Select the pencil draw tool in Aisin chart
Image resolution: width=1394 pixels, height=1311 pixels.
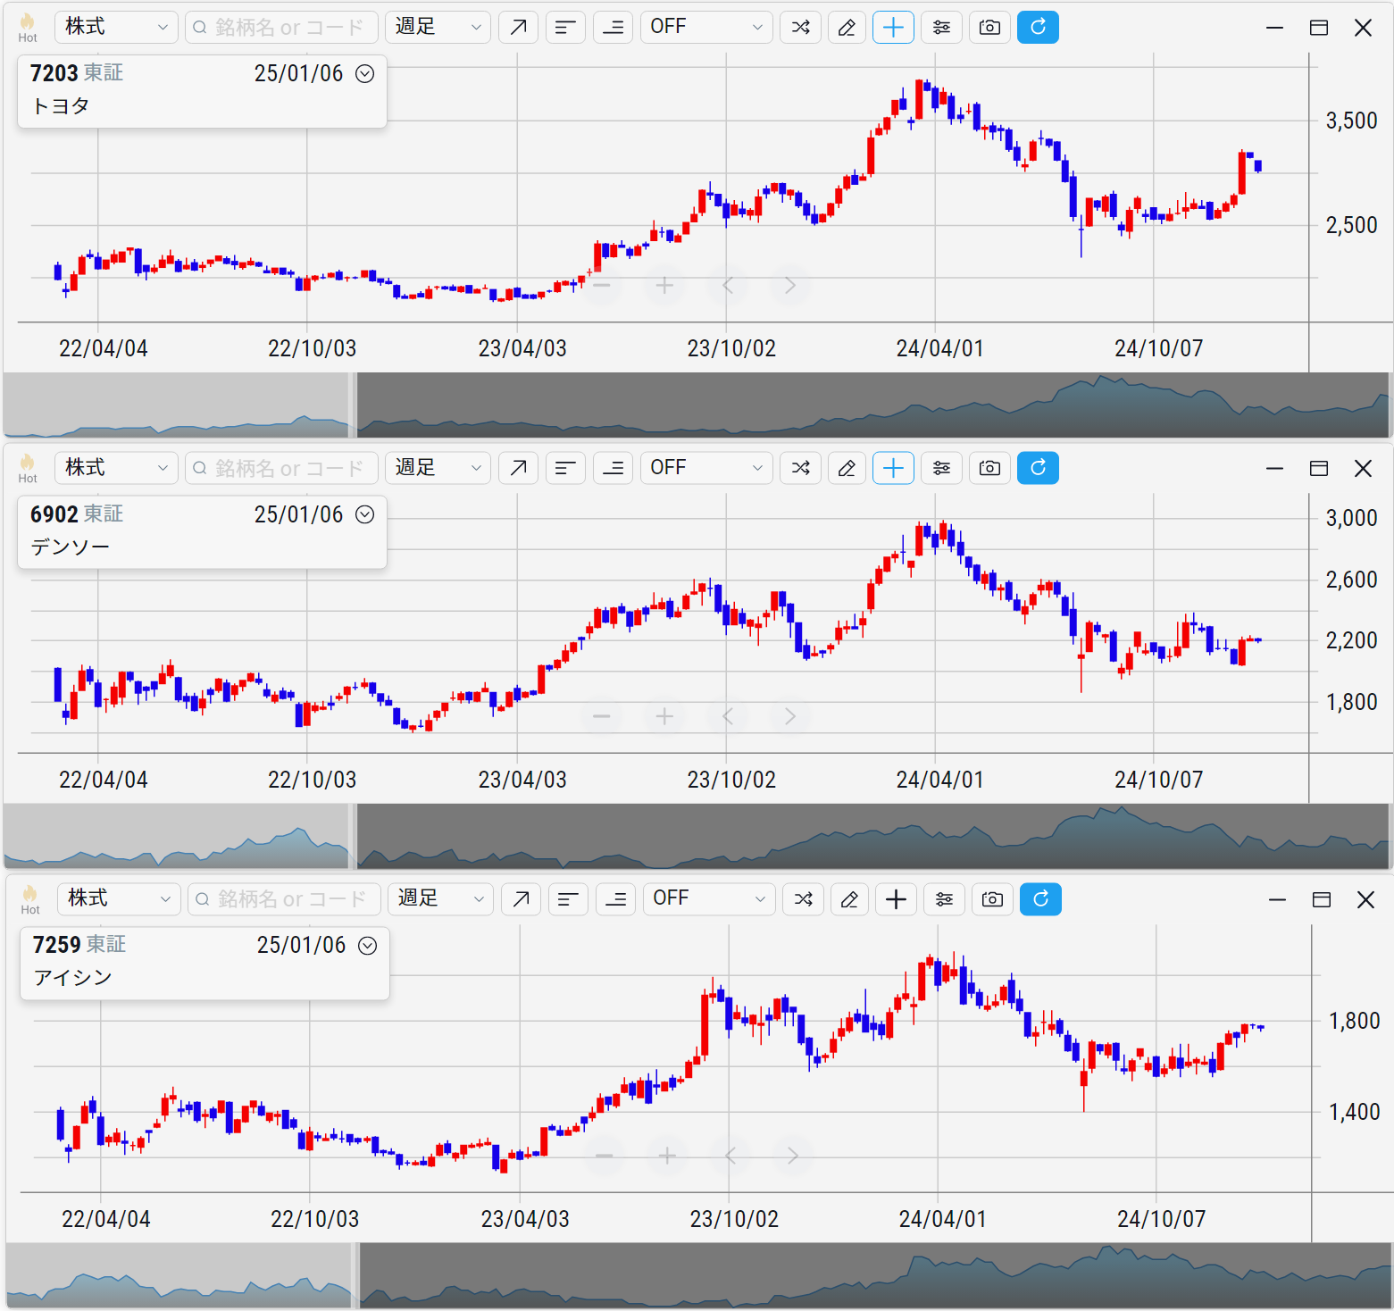click(849, 898)
